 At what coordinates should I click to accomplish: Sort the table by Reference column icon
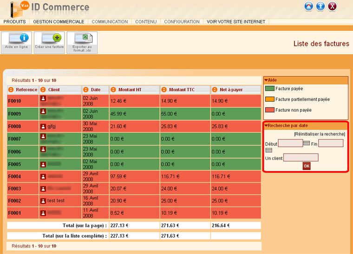tap(11, 90)
